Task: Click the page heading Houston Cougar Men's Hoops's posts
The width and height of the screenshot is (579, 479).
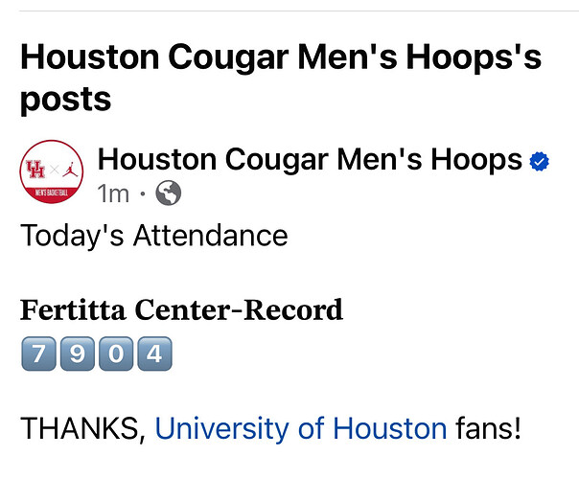Action: click(x=281, y=78)
